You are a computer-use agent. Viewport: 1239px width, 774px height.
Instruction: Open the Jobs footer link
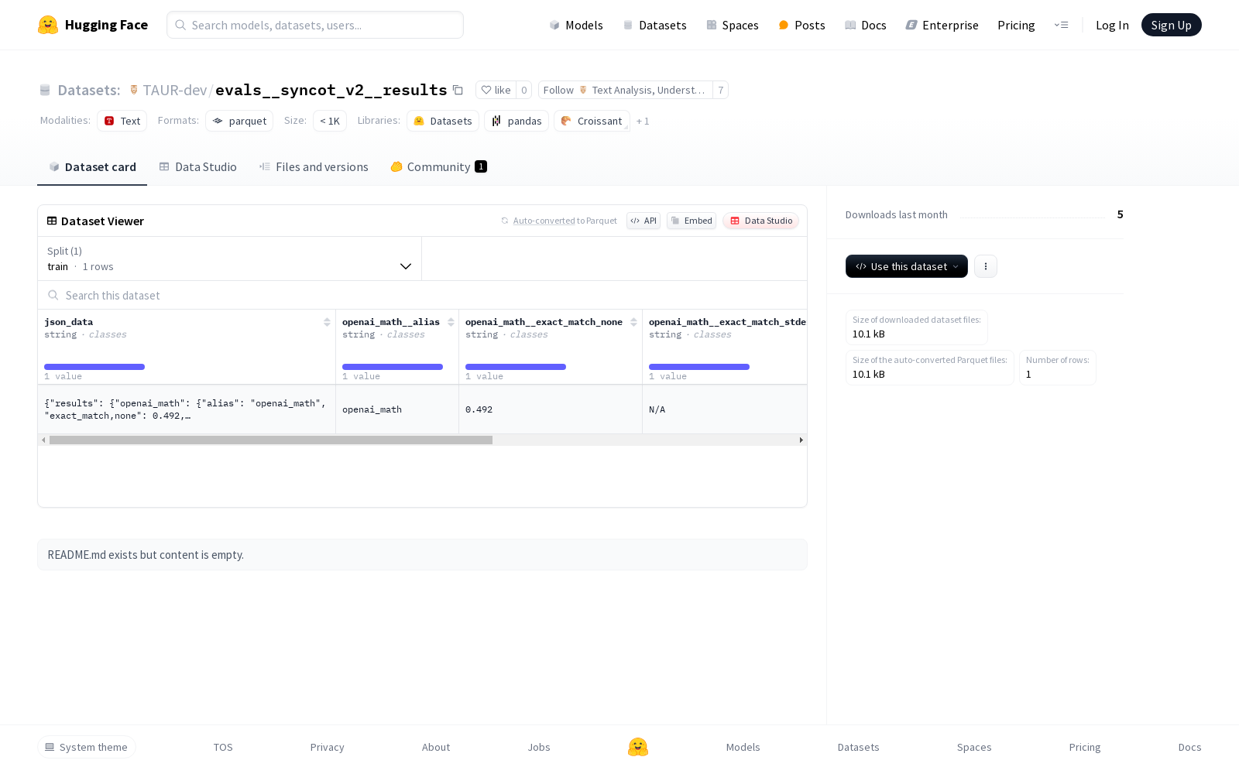(539, 747)
